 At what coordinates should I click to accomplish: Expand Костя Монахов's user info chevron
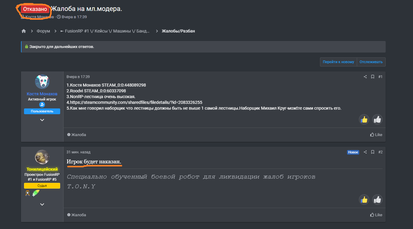click(x=42, y=120)
